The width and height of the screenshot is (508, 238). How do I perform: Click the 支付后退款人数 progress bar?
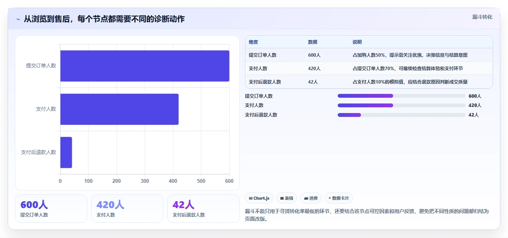coord(401,115)
